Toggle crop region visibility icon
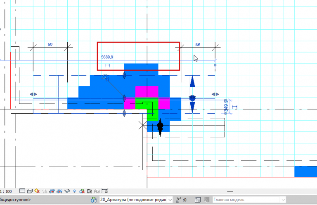The width and height of the screenshot is (317, 205). [59, 191]
